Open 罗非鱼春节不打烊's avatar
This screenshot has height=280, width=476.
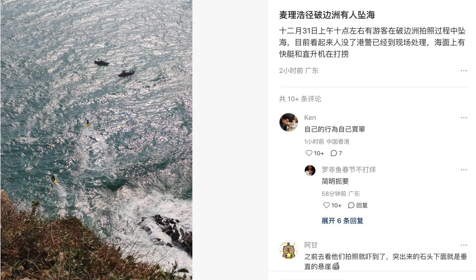pyautogui.click(x=310, y=171)
